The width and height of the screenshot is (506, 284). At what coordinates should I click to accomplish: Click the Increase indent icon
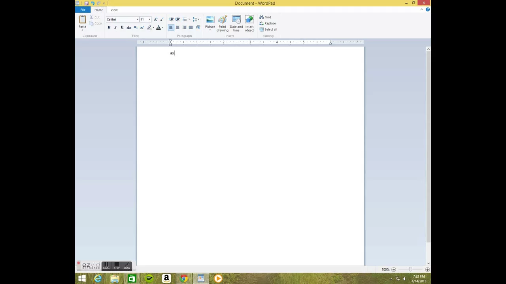(x=177, y=19)
